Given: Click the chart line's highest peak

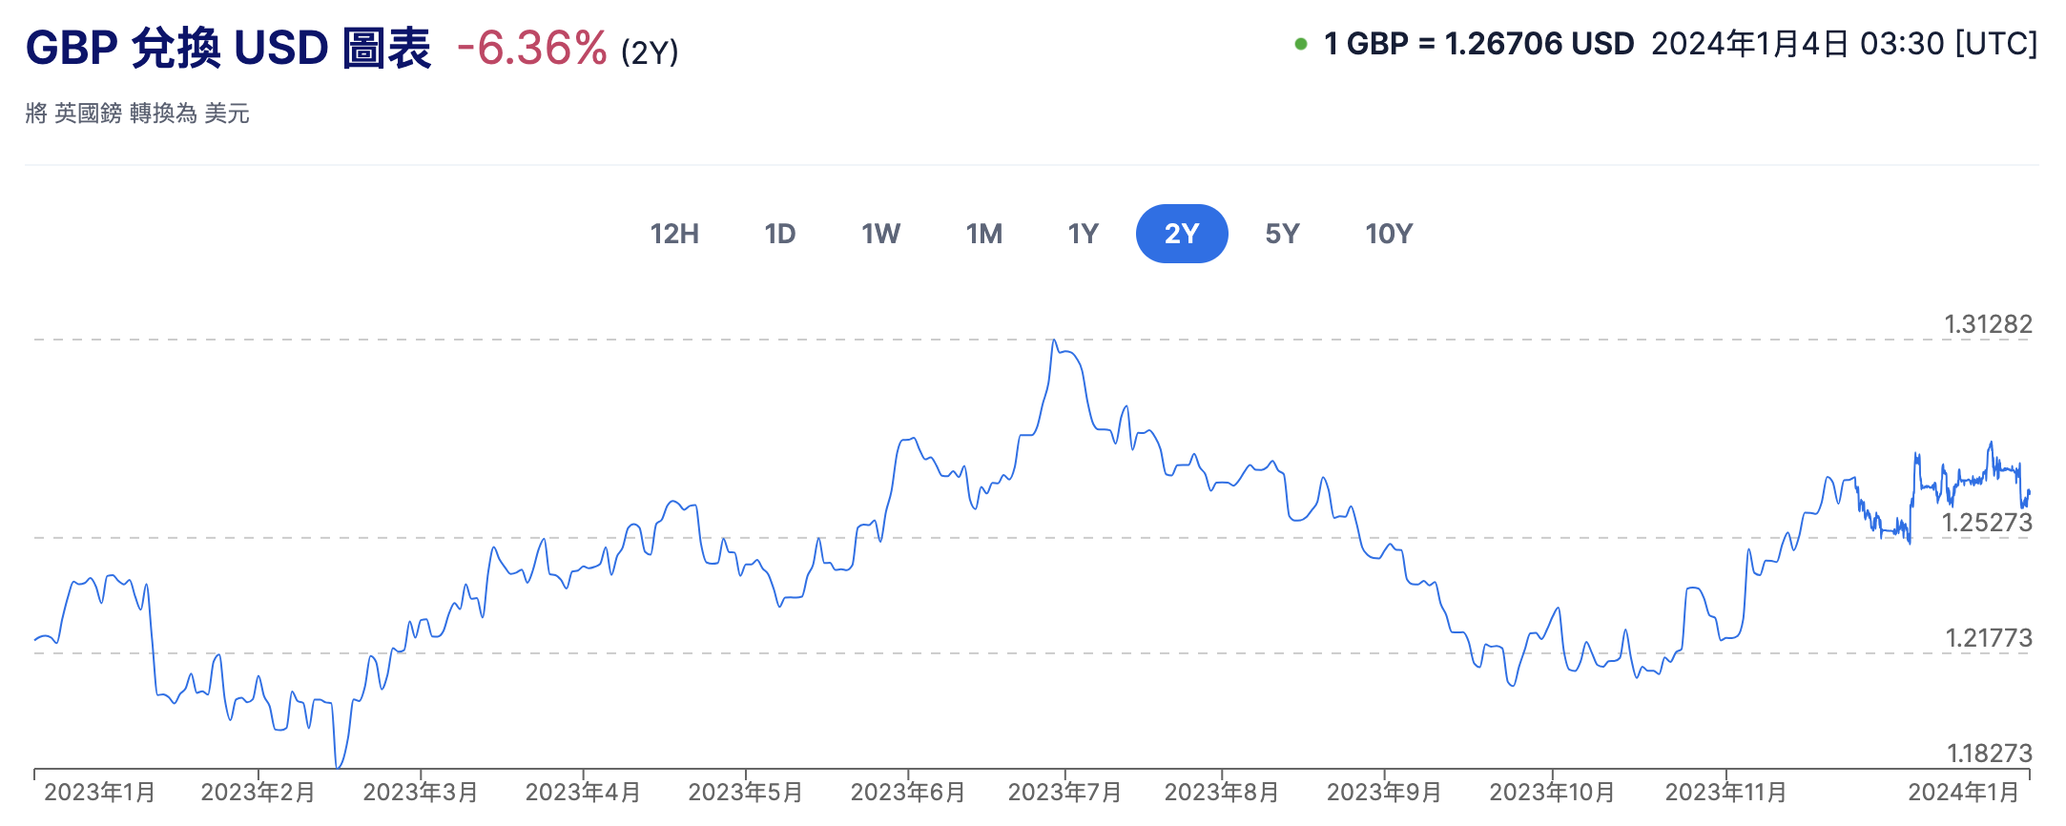Looking at the screenshot, I should click(x=1054, y=341).
